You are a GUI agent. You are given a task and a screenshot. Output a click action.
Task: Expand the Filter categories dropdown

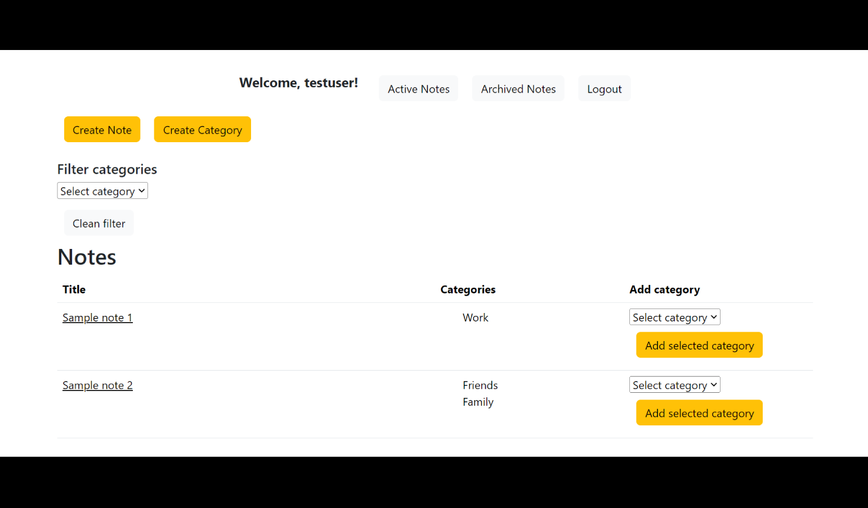(102, 191)
